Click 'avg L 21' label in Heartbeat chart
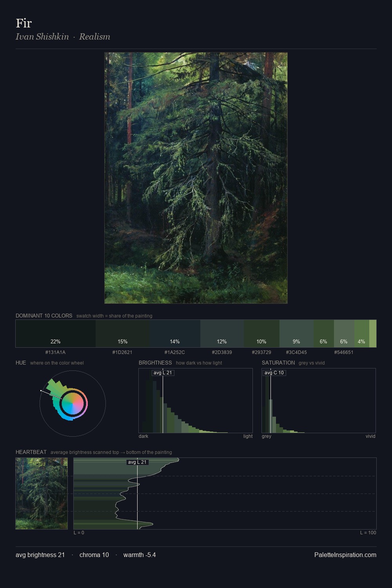The image size is (392, 588). pos(137,462)
